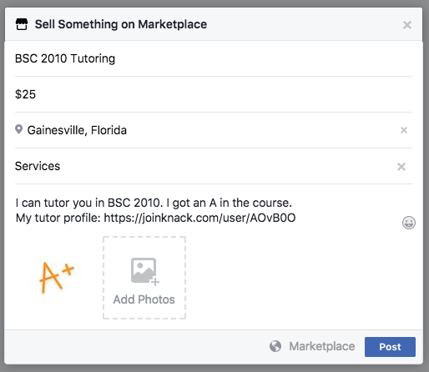Click the description line about BSC 2010
Image resolution: width=429 pixels, height=372 pixels.
(x=154, y=203)
